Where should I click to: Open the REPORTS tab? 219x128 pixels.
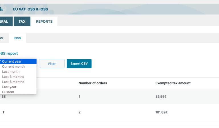coord(44,21)
